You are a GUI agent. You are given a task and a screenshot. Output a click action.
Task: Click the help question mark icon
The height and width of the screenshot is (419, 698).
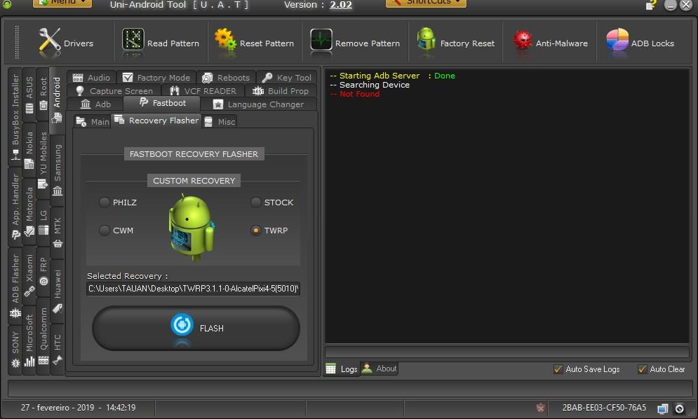click(651, 5)
